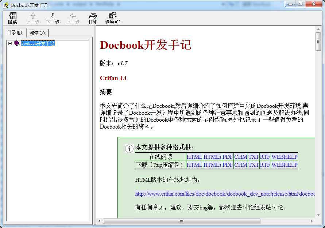This screenshot has height=228, width=325.
Task: Open the online reading RTF link
Action: click(265, 157)
